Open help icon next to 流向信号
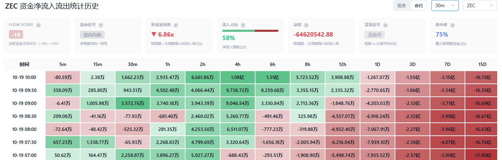This screenshot has height=160, width=502. point(101,25)
